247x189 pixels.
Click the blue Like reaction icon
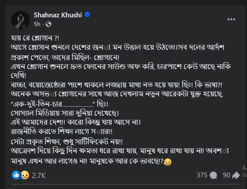pos(16,175)
